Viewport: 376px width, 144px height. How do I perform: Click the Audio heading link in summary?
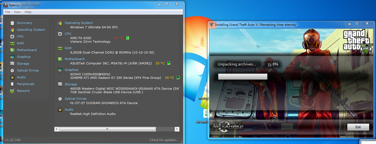pos(69,109)
